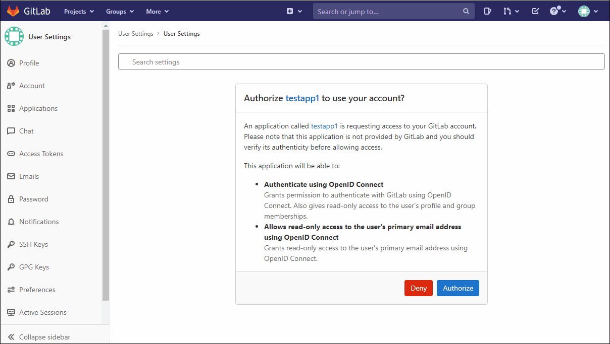Deny the testapp1 authorization request
610x344 pixels.
click(x=419, y=288)
